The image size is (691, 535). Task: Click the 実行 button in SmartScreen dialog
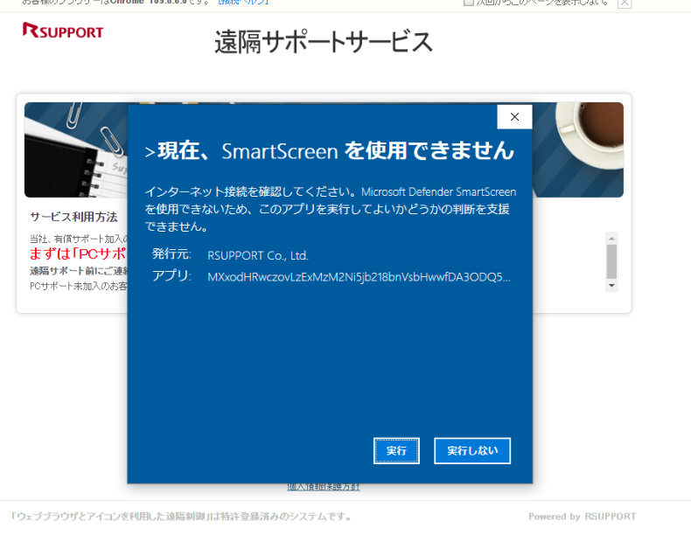(396, 450)
